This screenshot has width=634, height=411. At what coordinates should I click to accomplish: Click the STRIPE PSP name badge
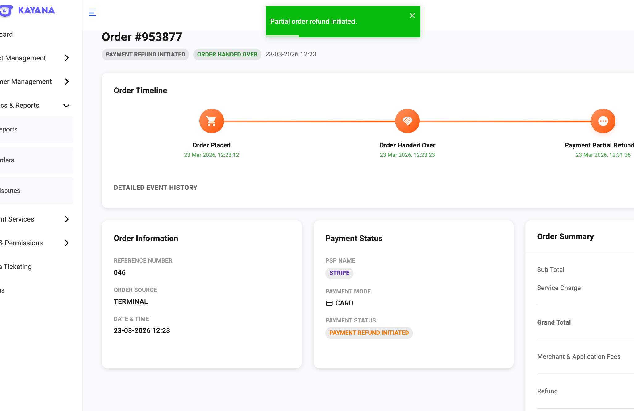pos(339,273)
